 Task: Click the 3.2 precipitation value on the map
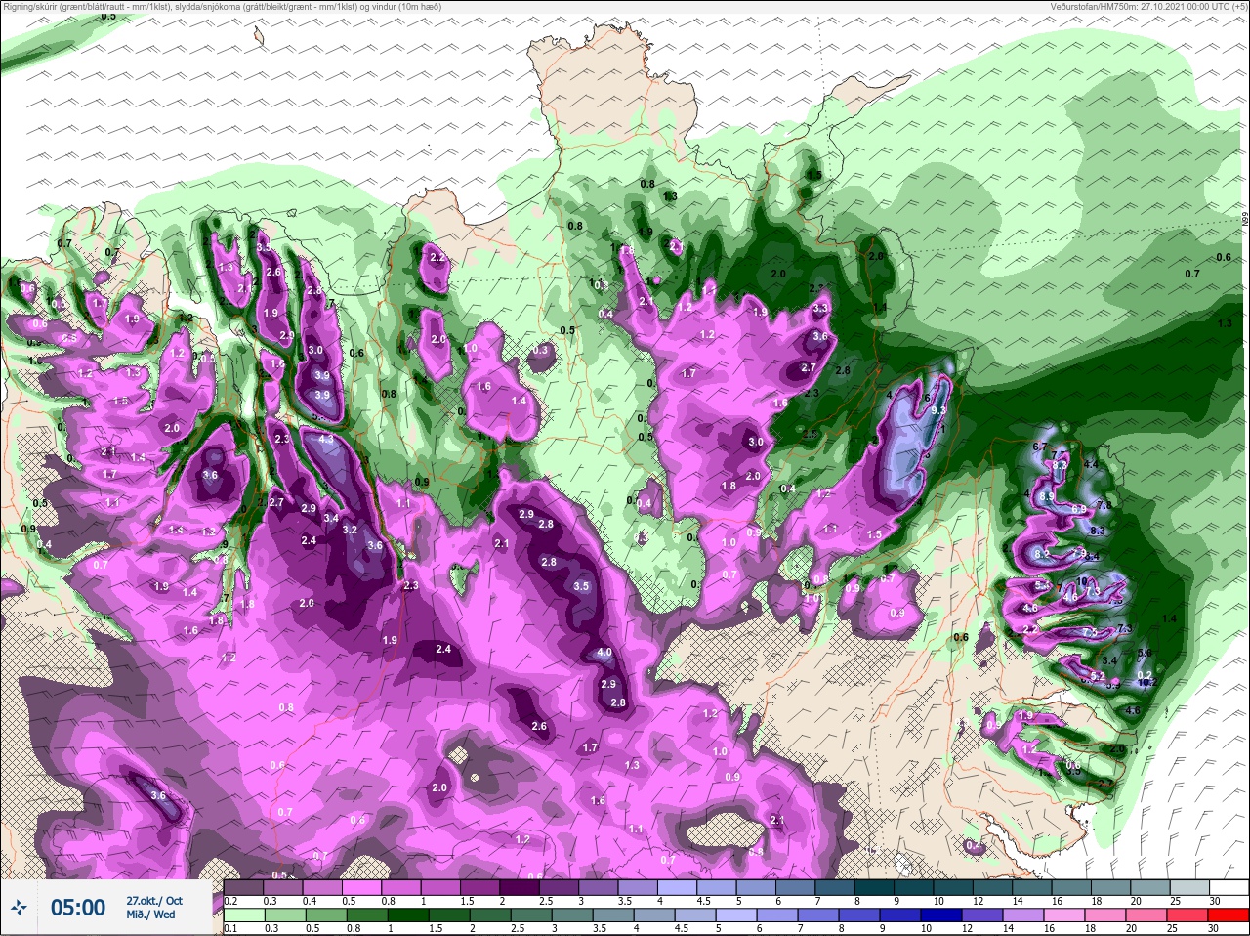tap(350, 530)
